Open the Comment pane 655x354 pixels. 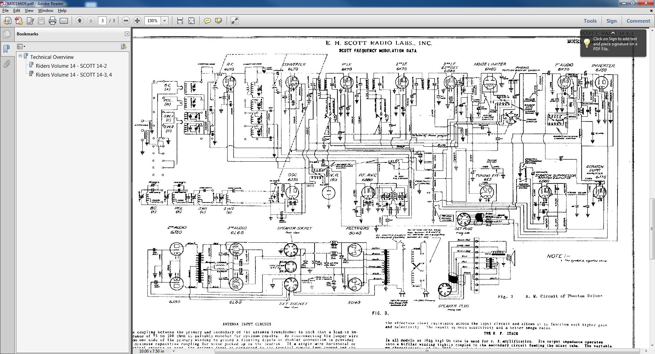tap(638, 21)
